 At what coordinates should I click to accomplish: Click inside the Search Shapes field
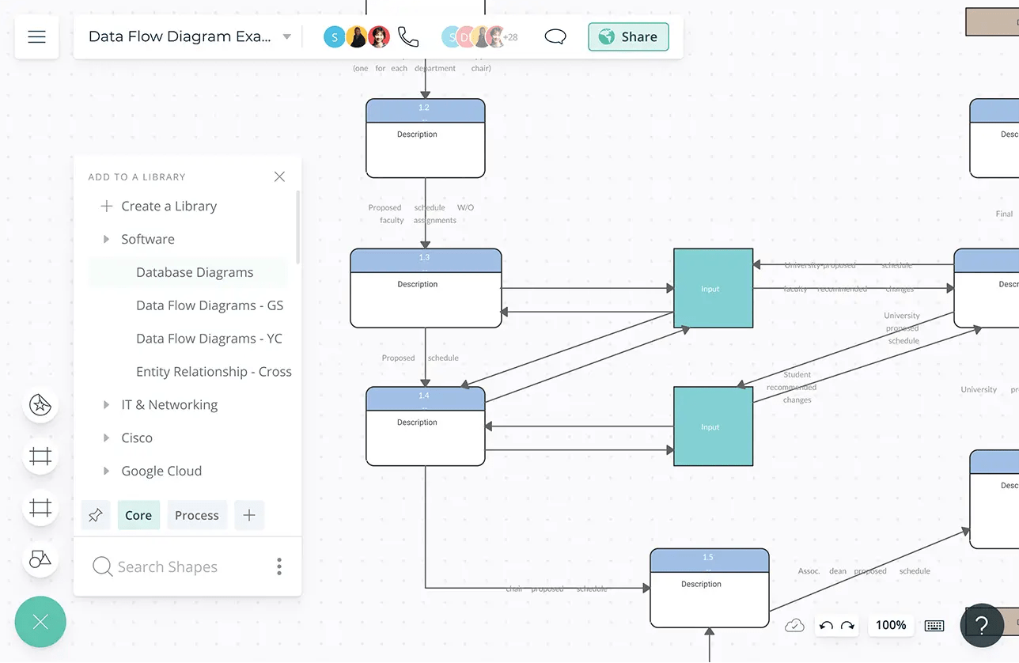tap(166, 566)
